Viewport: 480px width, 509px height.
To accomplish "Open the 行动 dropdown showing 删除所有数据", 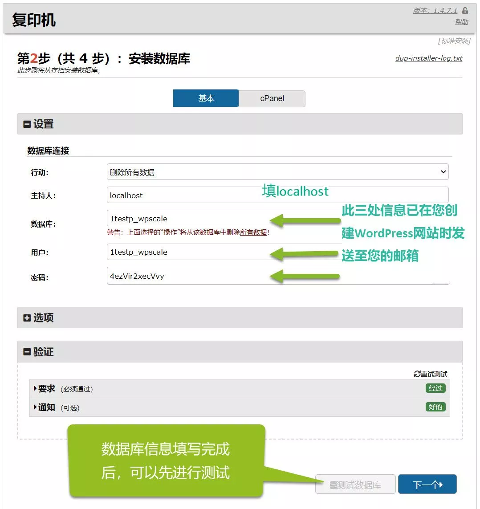I will click(277, 172).
